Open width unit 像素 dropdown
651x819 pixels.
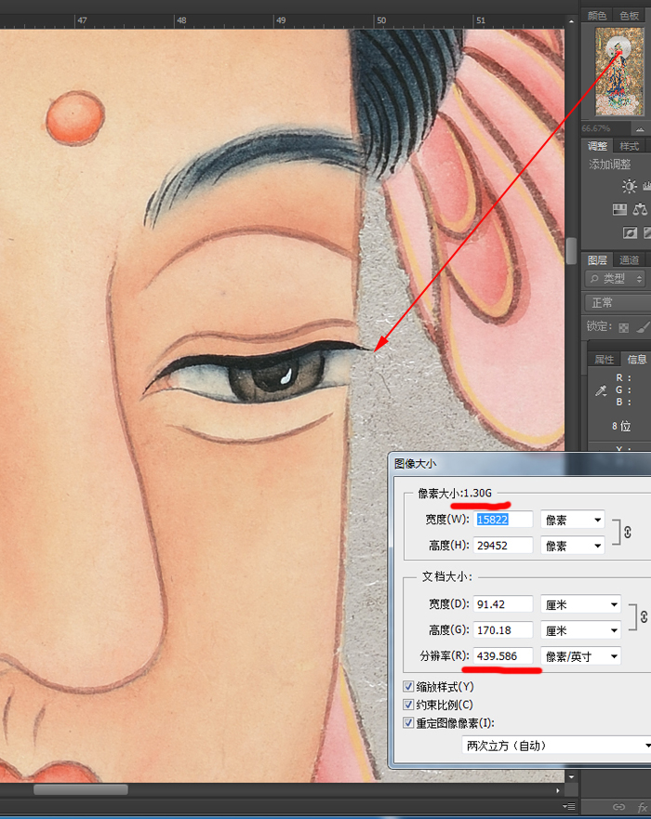coord(573,520)
